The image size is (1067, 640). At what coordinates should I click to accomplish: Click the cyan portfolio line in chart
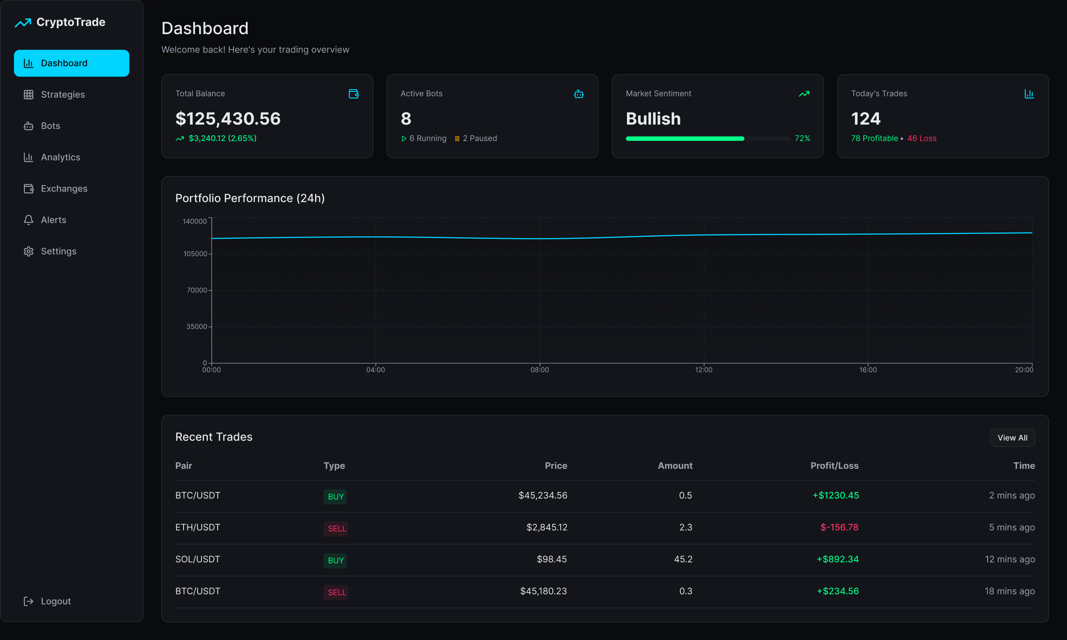(x=621, y=236)
